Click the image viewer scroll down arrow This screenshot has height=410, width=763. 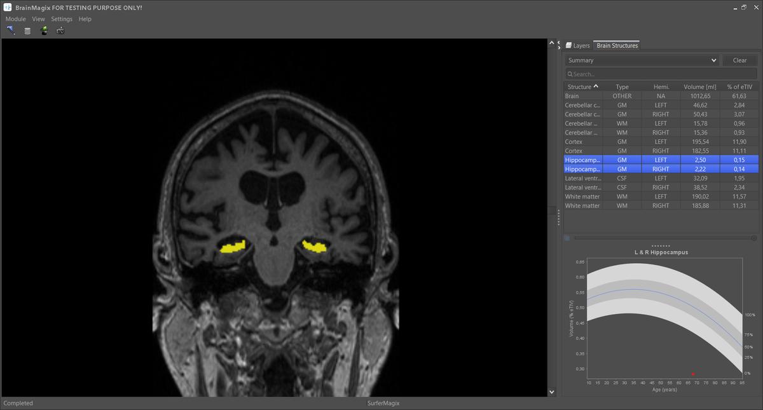[551, 392]
